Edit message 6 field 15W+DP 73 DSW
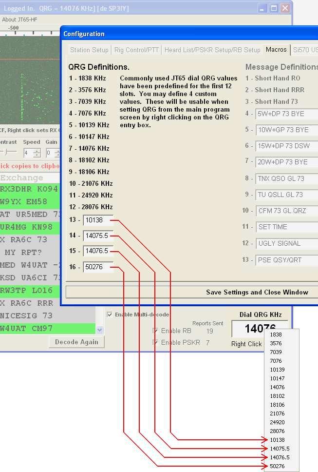 click(287, 146)
